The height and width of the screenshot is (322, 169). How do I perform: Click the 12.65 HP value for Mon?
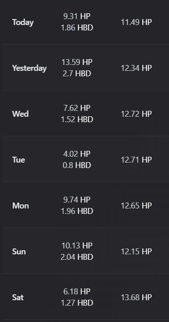click(x=136, y=206)
